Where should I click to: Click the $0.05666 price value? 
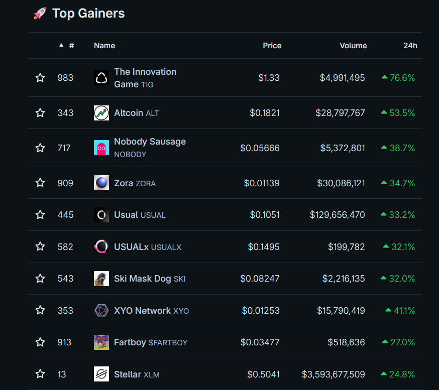coord(260,148)
